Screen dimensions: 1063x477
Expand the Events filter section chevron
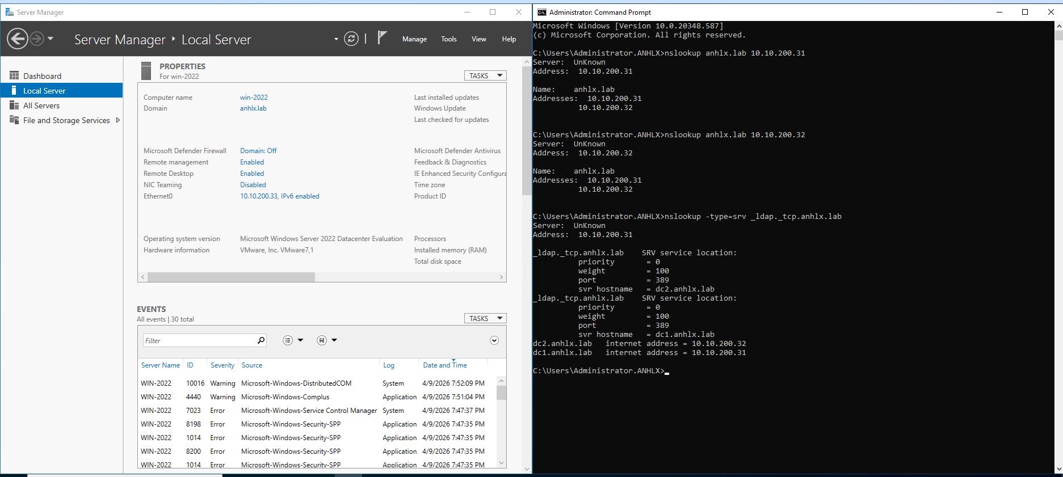(494, 340)
